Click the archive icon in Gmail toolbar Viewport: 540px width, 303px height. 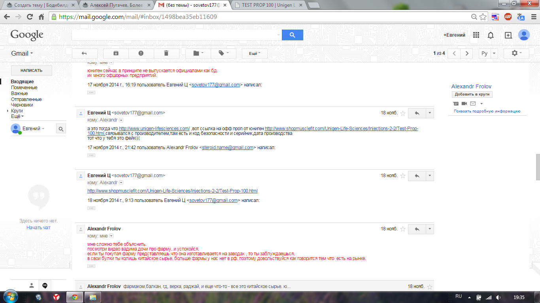tap(116, 53)
